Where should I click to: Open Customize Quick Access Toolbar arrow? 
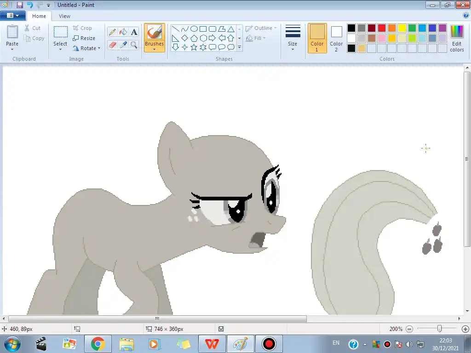pos(48,5)
